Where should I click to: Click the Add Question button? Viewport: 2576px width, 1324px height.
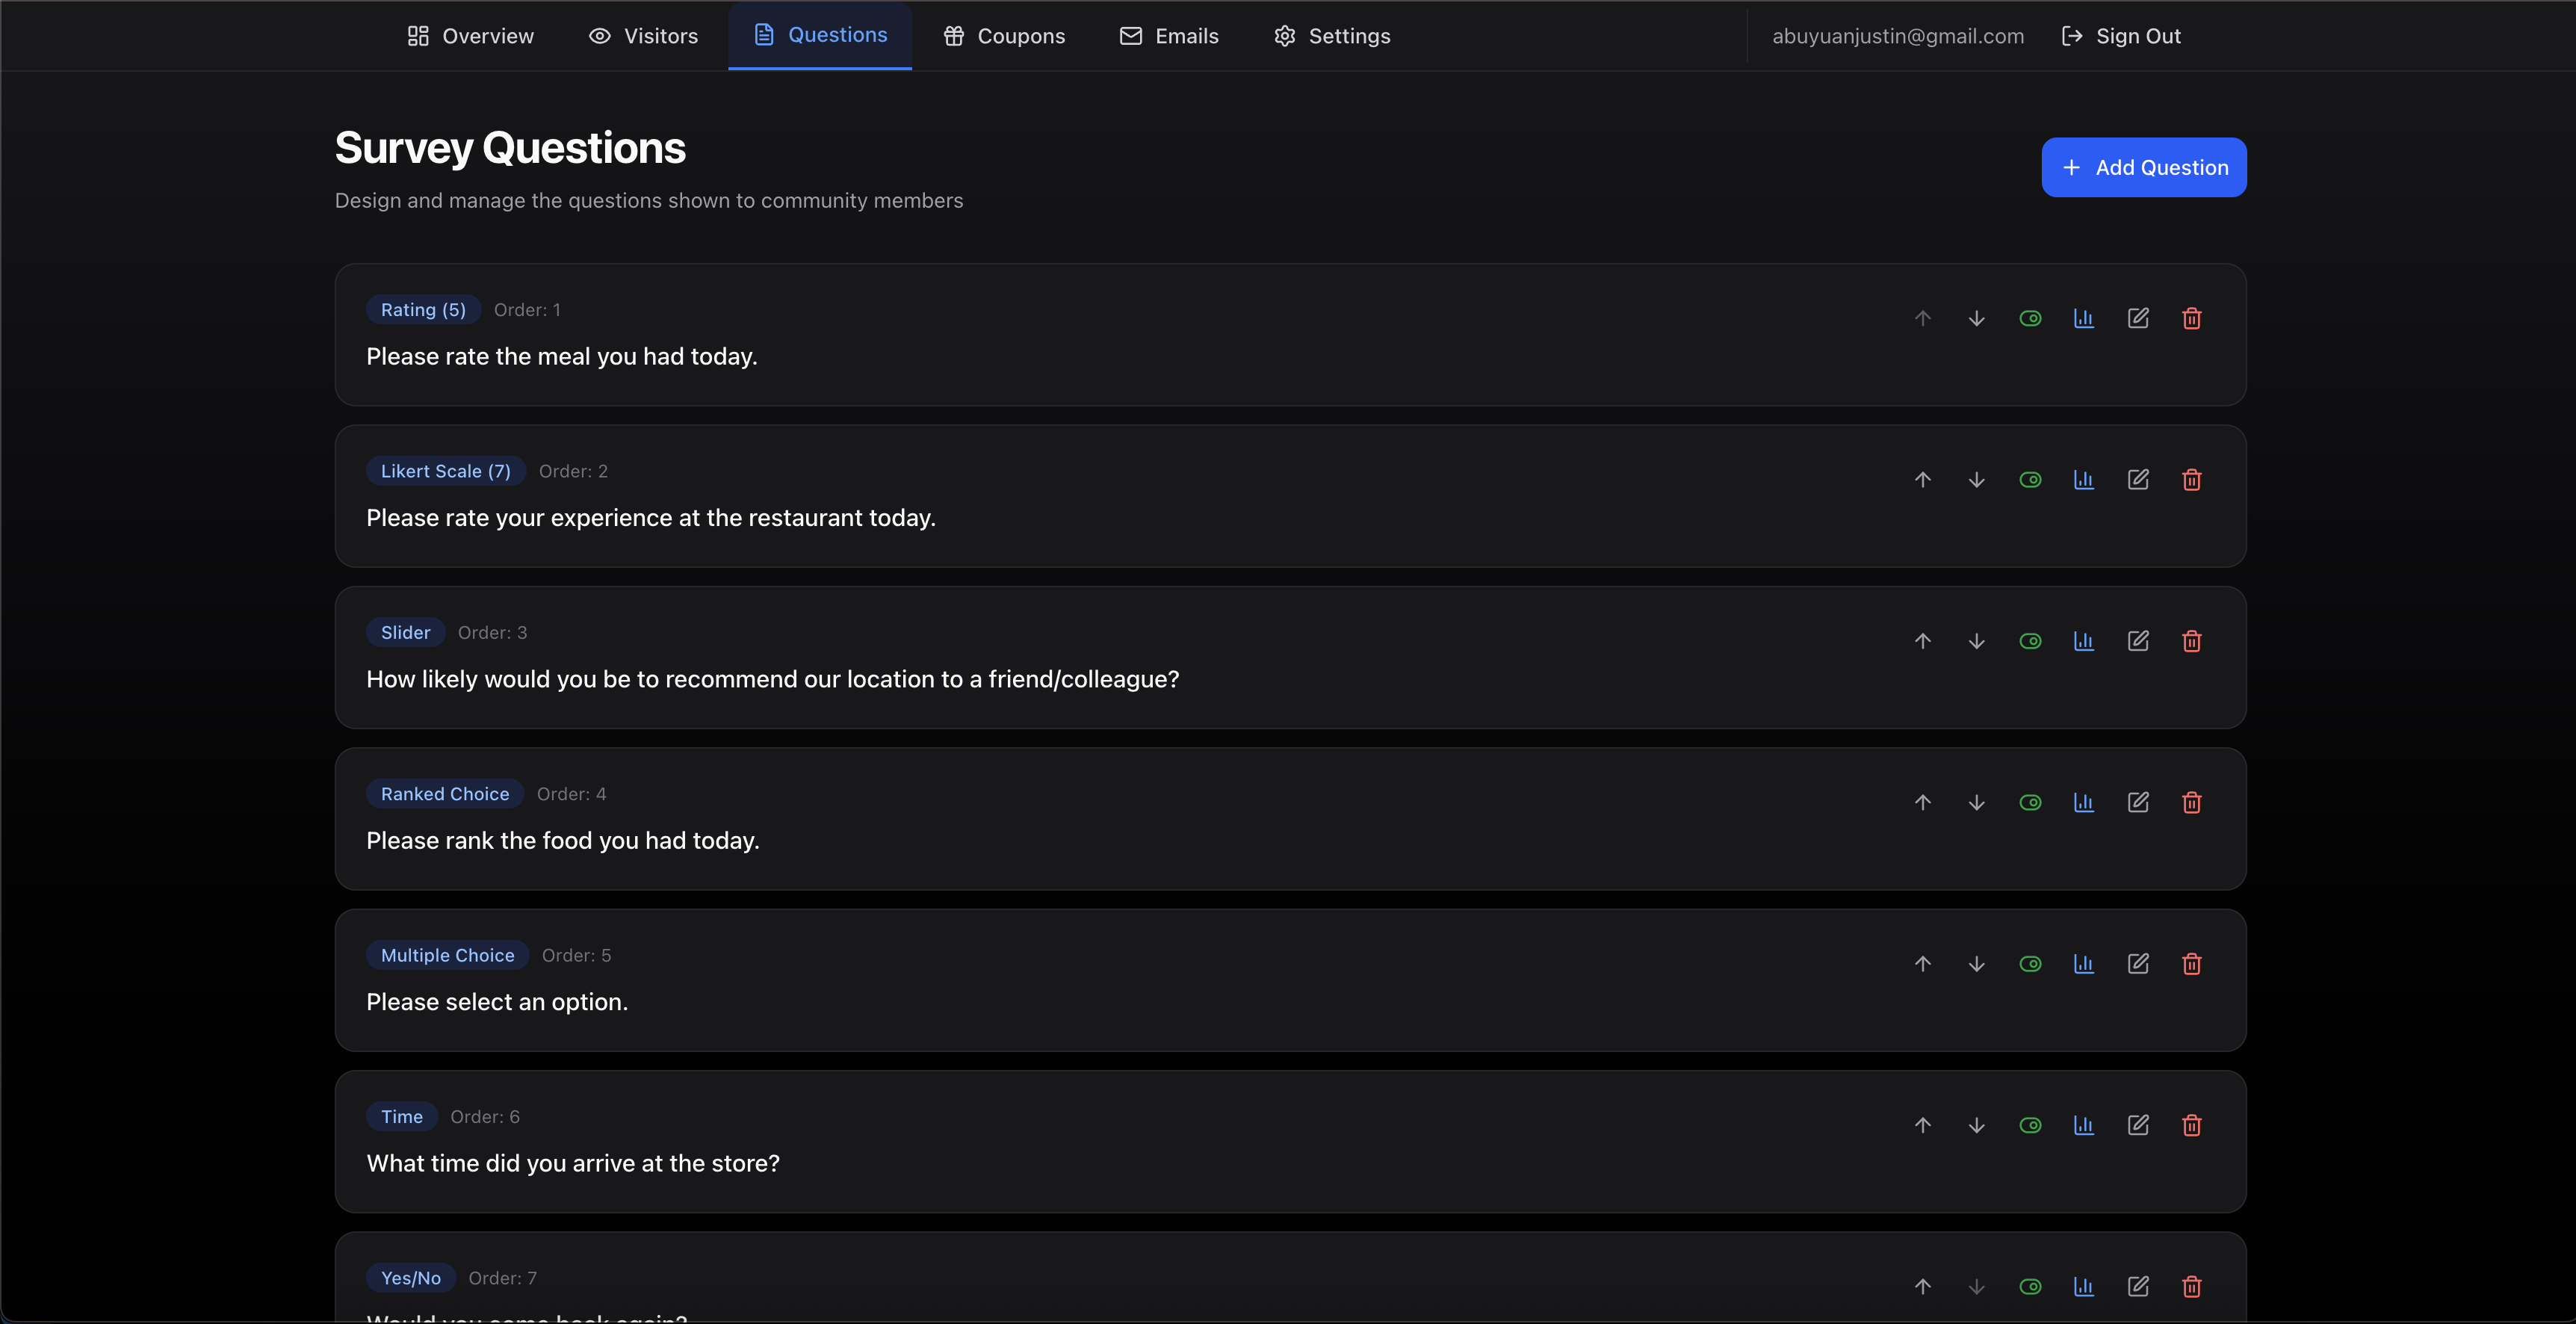2143,167
